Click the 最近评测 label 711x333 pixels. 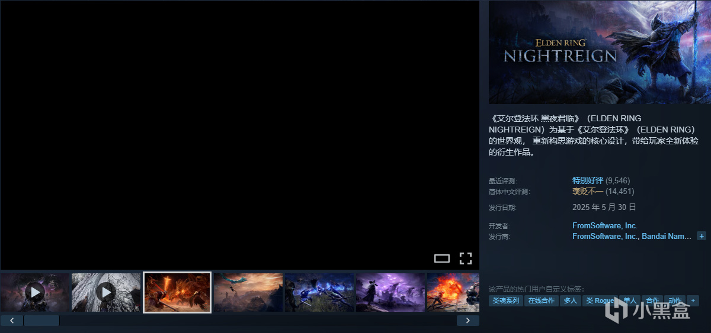pyautogui.click(x=502, y=181)
